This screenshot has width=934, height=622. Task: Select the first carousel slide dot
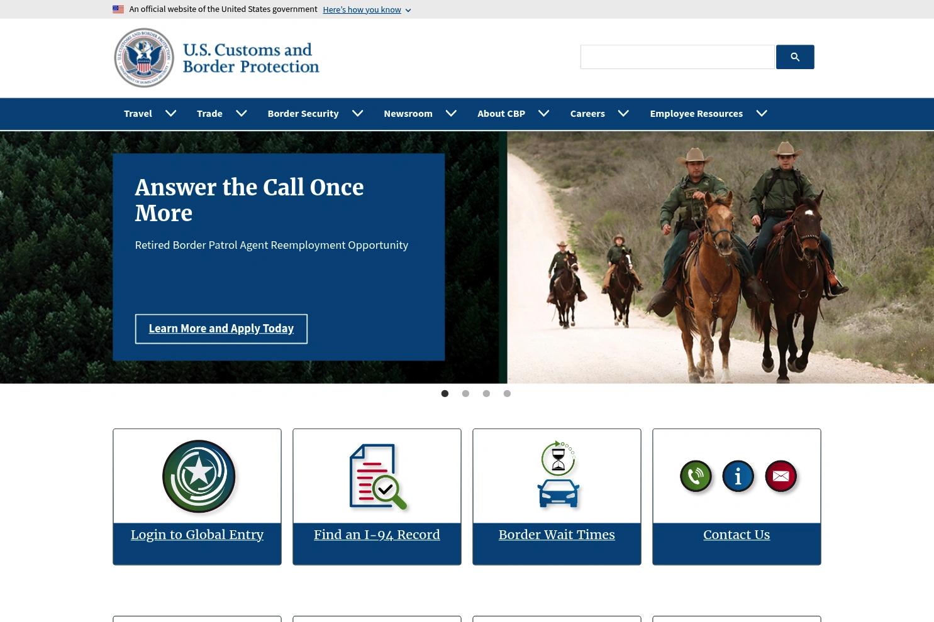pos(445,393)
